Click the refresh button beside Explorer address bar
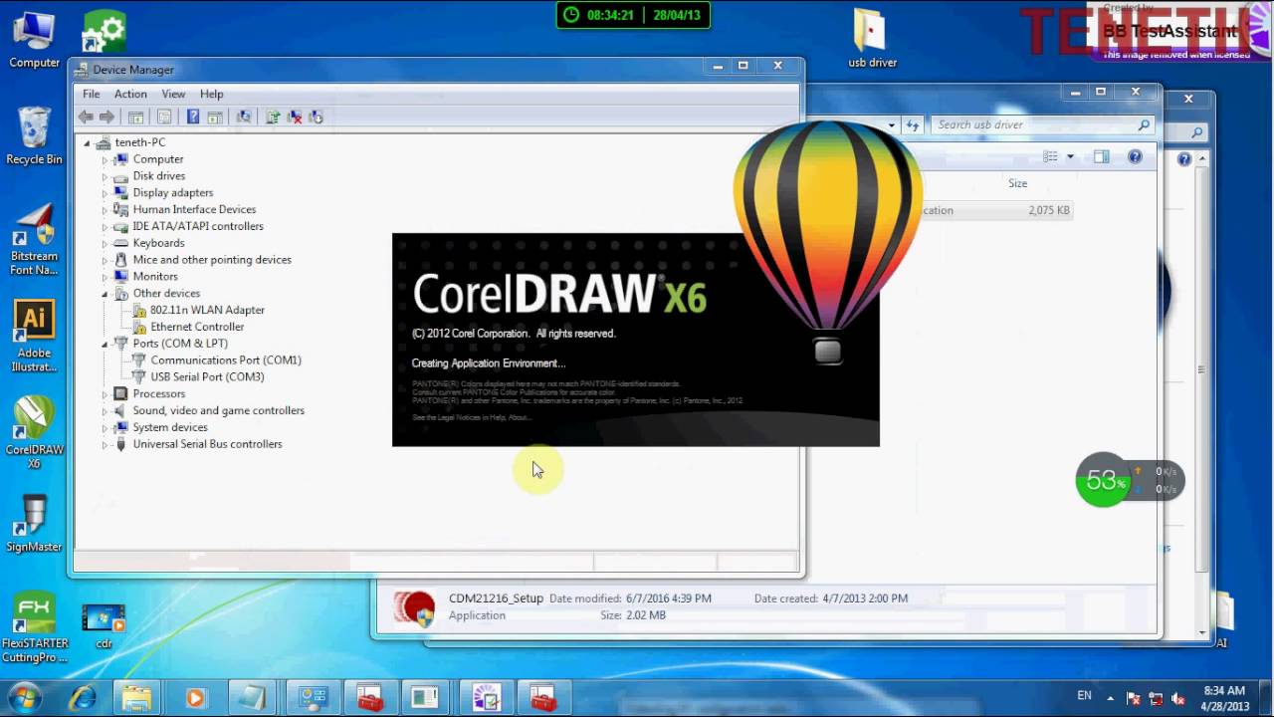This screenshot has width=1274, height=717. coord(912,124)
